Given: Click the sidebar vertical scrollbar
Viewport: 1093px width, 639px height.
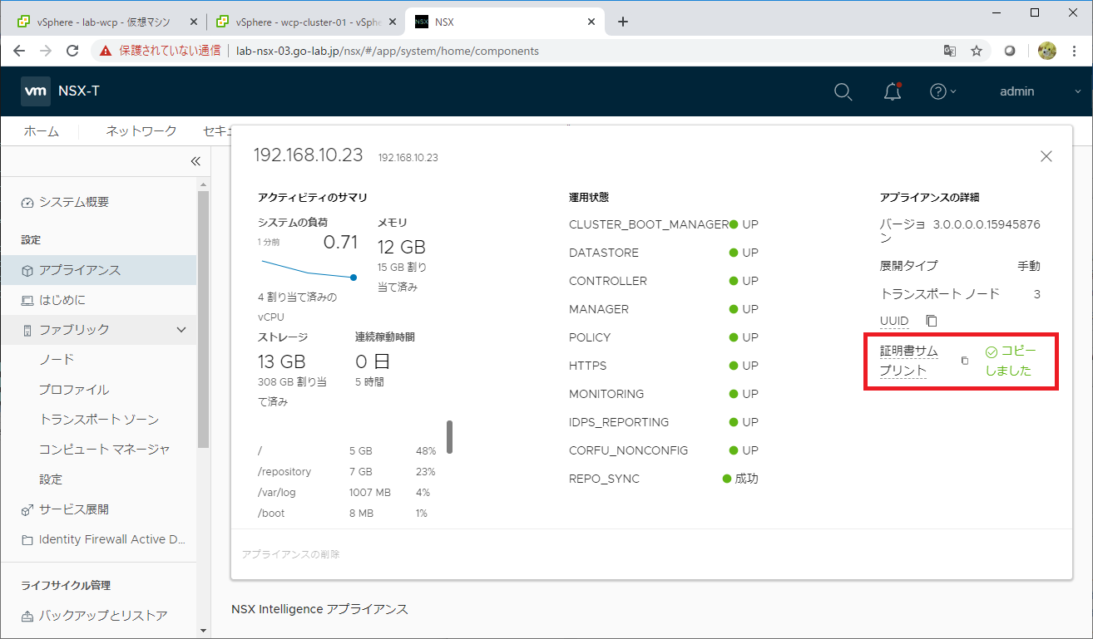Looking at the screenshot, I should (x=203, y=319).
